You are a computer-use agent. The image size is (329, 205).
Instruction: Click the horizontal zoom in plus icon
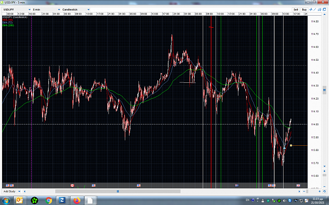coord(320,191)
